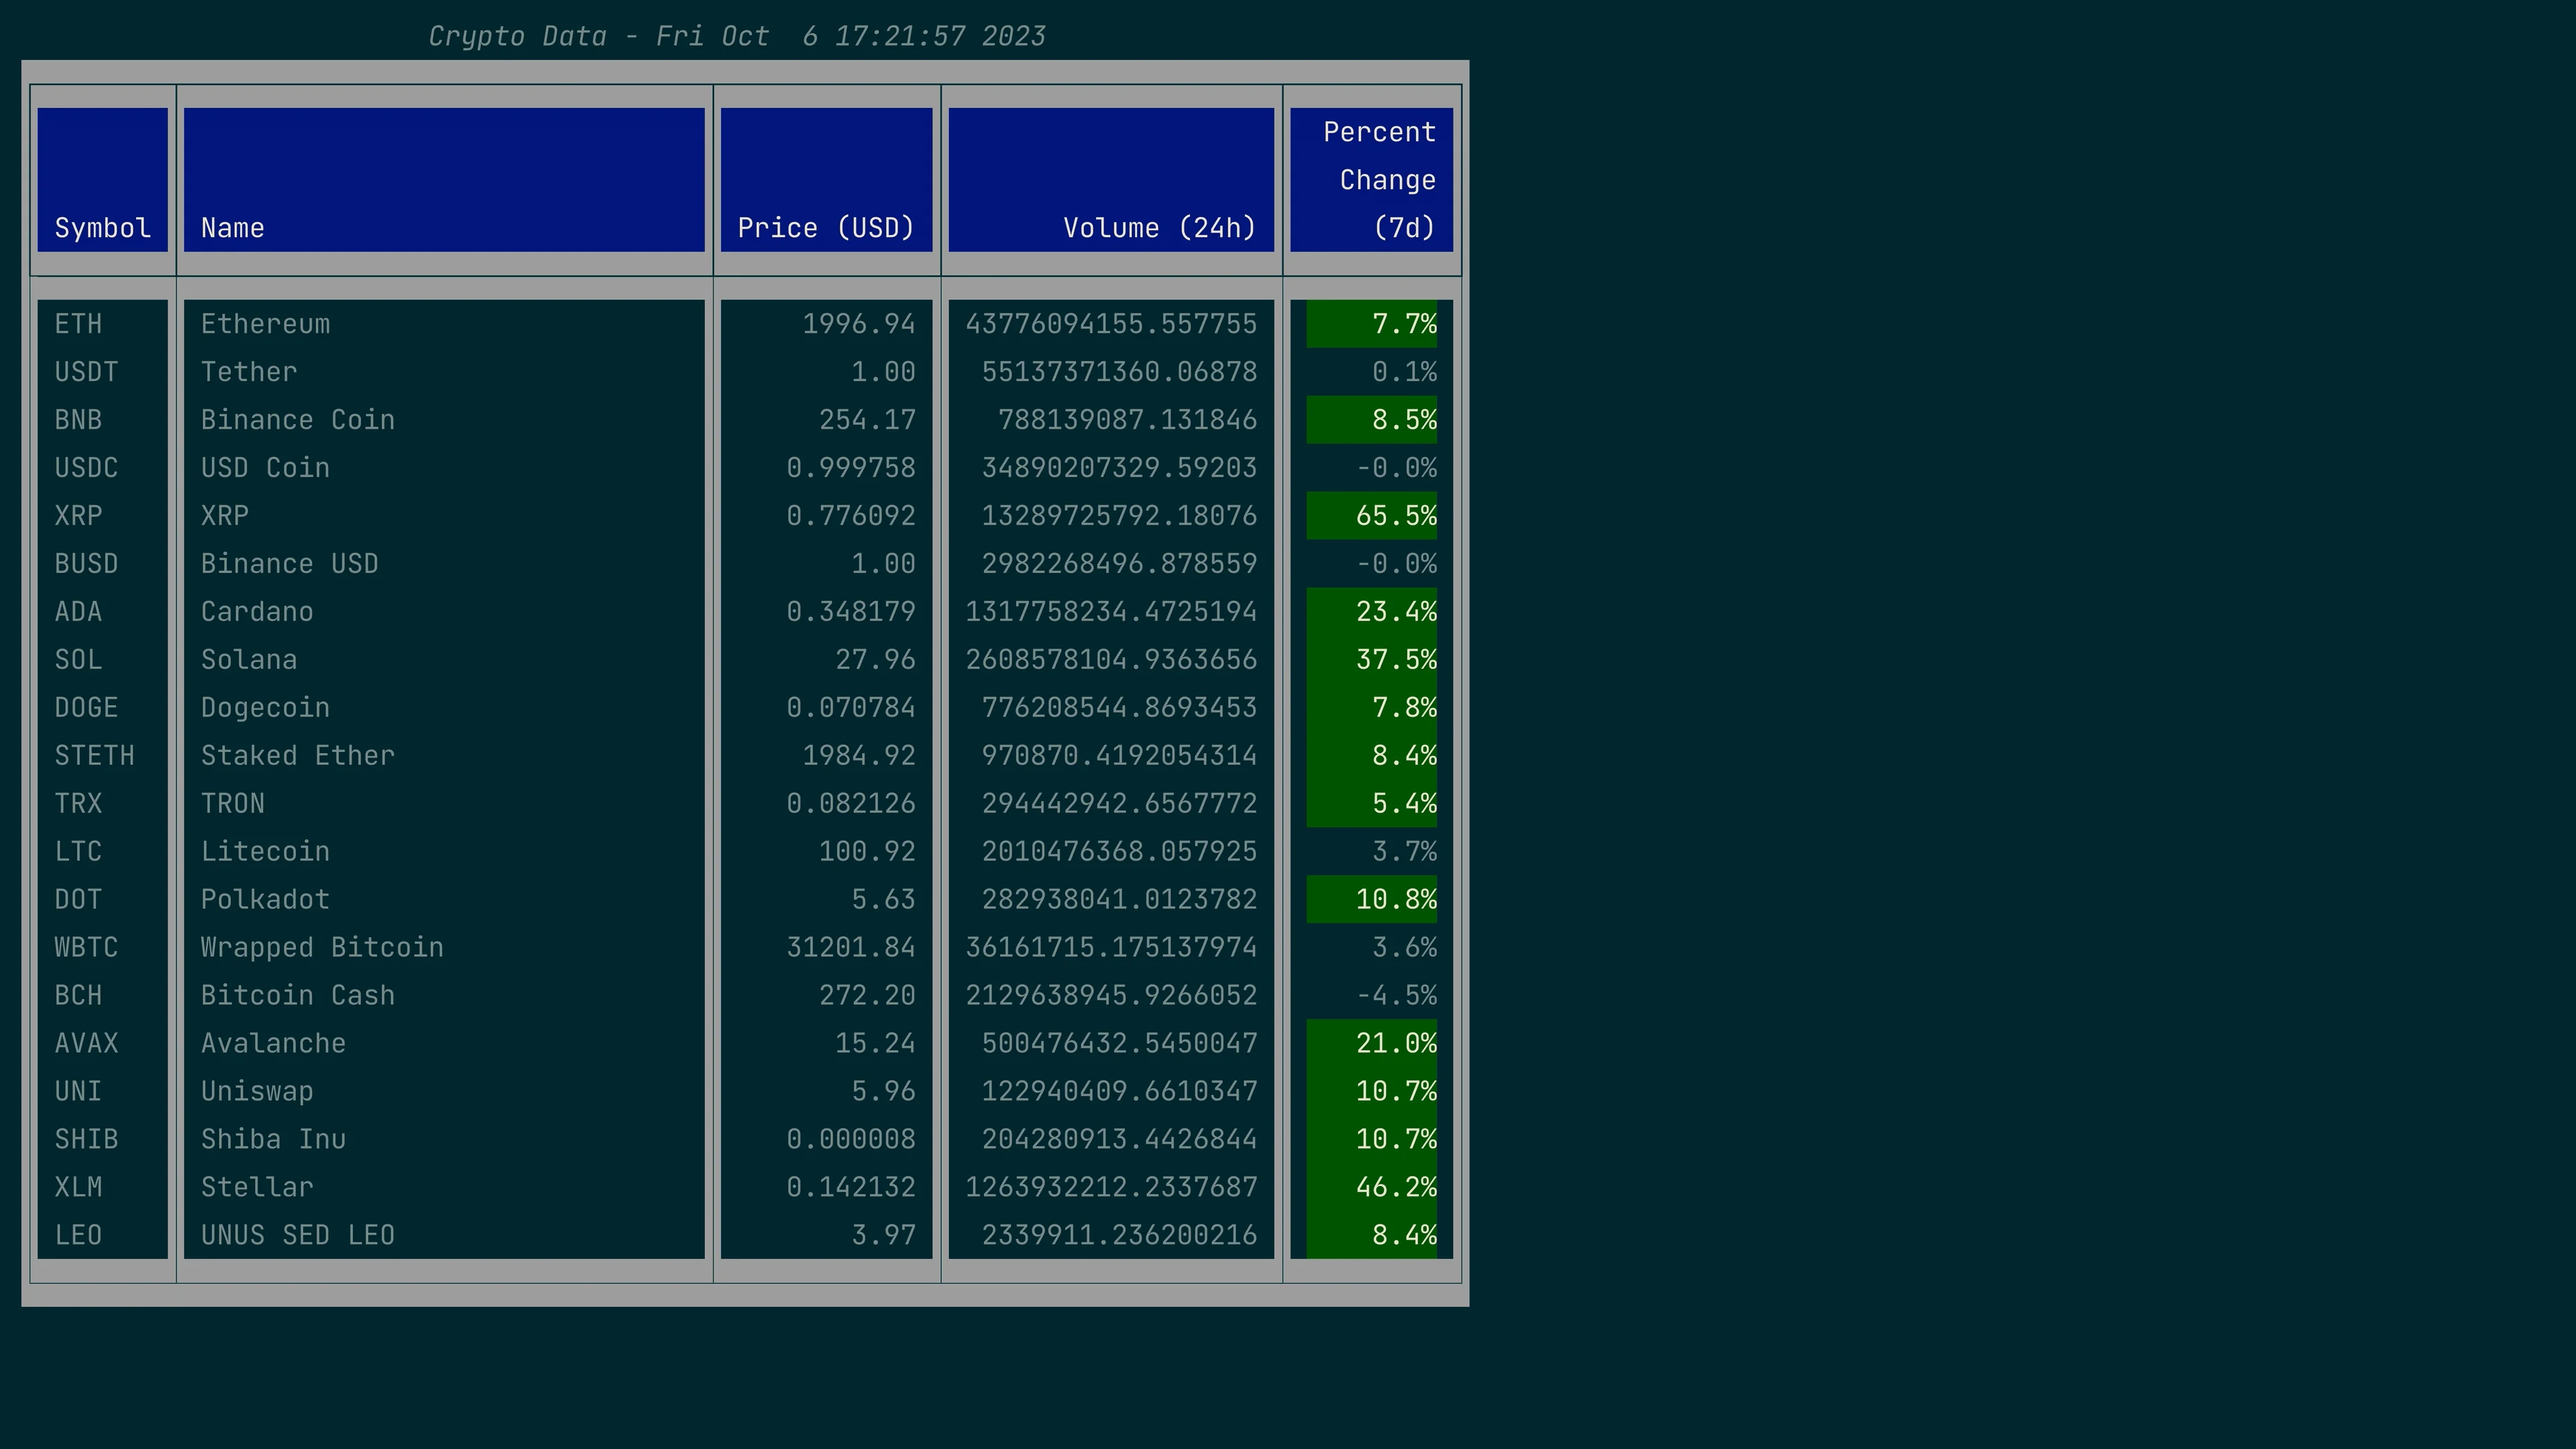Screen dimensions: 2576x1449
Task: Click Wrapped Bitcoin price 31201.84
Action: 850,947
